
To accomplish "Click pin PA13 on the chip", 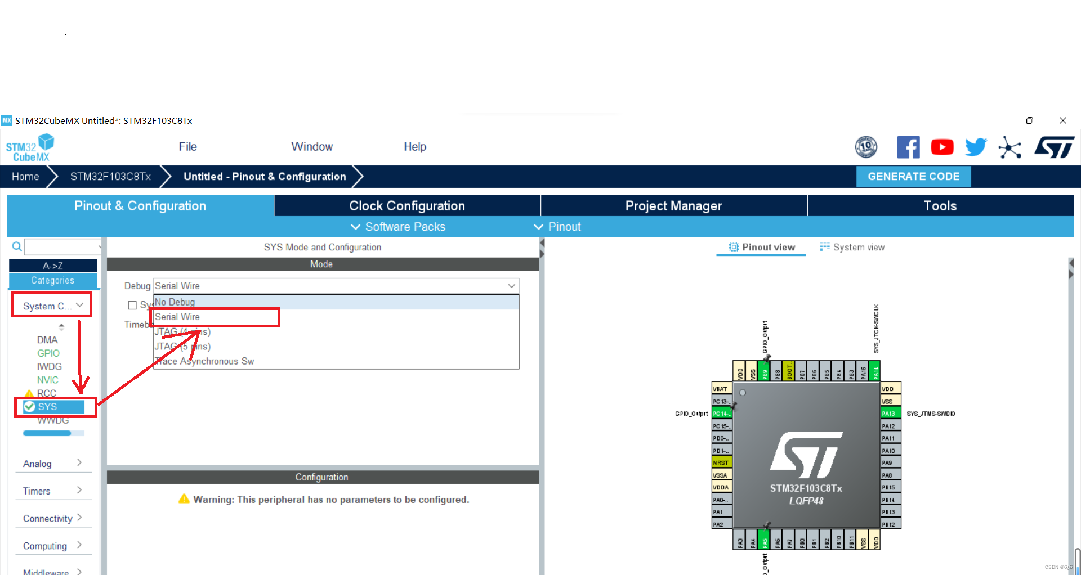I will 891,414.
